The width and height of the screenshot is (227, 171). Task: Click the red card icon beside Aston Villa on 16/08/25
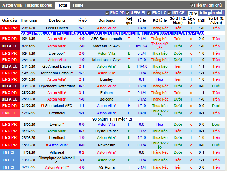click(x=47, y=145)
